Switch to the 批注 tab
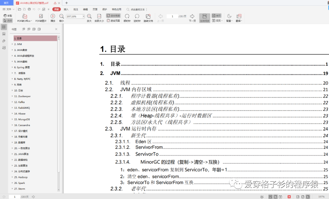Viewport: 329px width, 199px height. coord(76,9)
